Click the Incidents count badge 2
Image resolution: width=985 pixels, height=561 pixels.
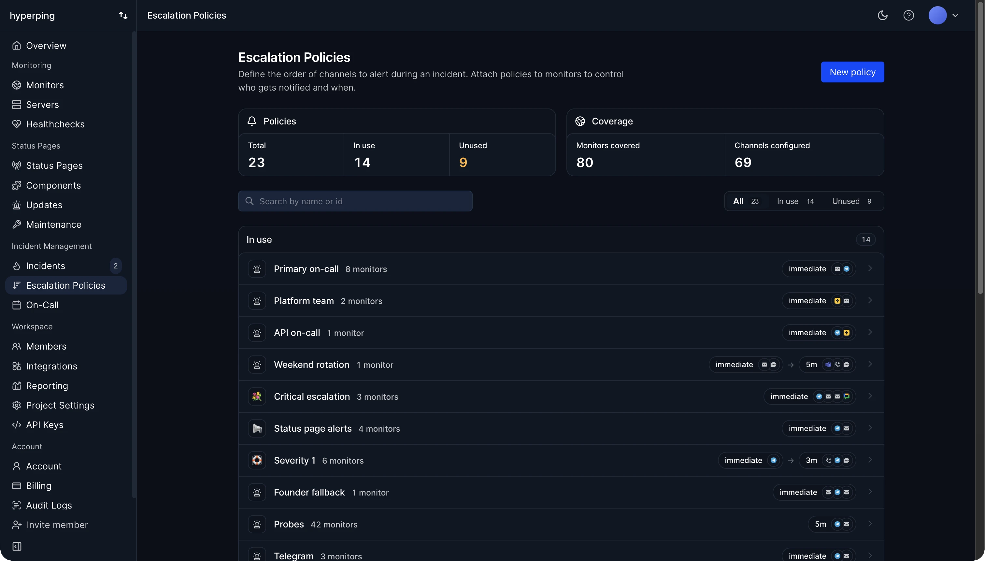(x=116, y=266)
